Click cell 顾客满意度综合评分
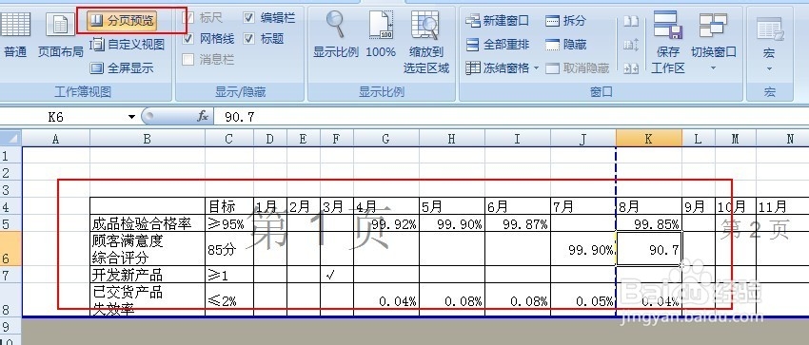Viewport: 809px width, 345px height. [x=148, y=249]
